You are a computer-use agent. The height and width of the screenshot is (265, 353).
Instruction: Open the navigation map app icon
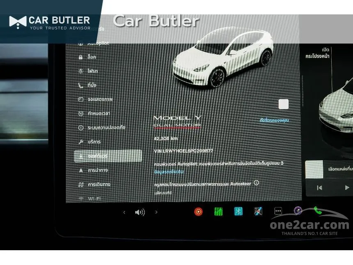(x=258, y=211)
